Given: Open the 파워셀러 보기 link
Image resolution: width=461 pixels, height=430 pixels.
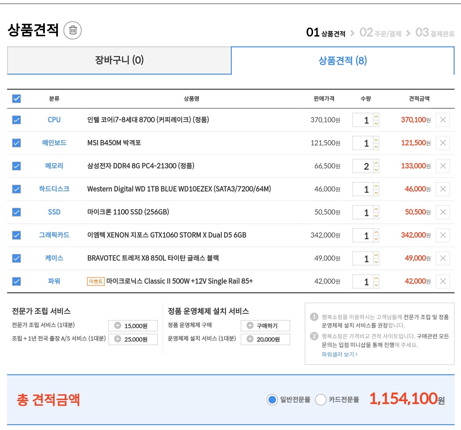Looking at the screenshot, I should 339,354.
